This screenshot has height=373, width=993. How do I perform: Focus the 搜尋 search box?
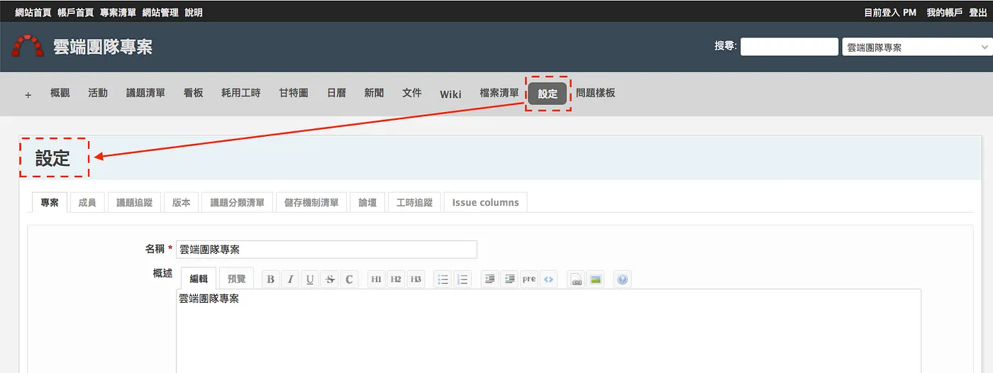[789, 47]
